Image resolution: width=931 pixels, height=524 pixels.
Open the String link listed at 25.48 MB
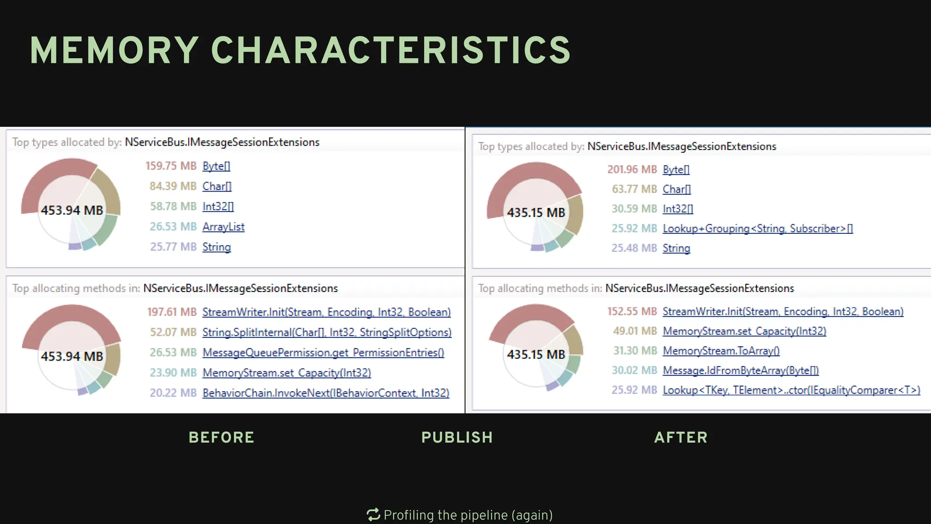[x=676, y=248]
